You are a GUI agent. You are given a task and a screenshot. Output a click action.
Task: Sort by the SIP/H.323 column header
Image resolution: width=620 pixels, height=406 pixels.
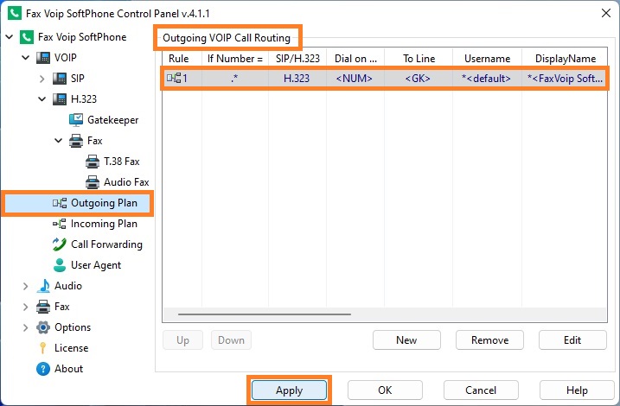tap(297, 59)
